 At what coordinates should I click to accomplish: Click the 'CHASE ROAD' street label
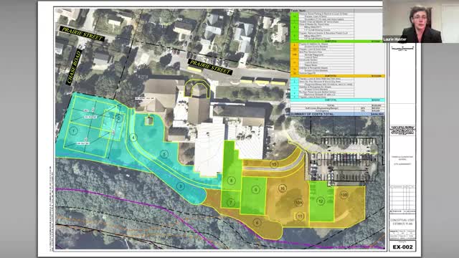point(73,68)
